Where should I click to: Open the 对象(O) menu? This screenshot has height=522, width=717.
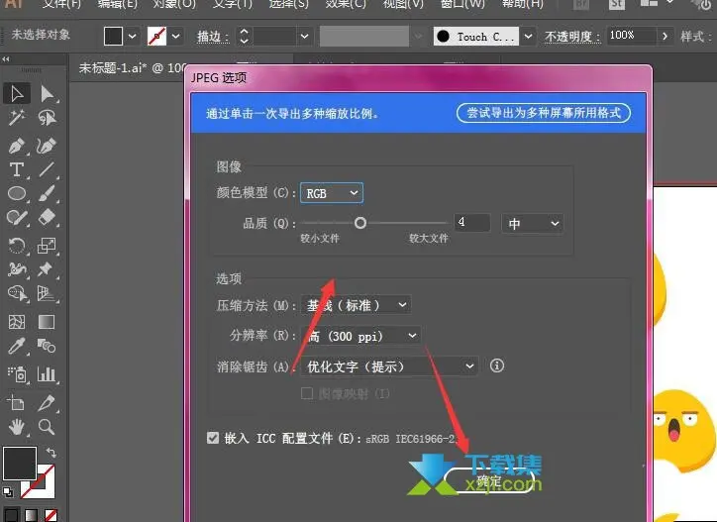click(174, 4)
